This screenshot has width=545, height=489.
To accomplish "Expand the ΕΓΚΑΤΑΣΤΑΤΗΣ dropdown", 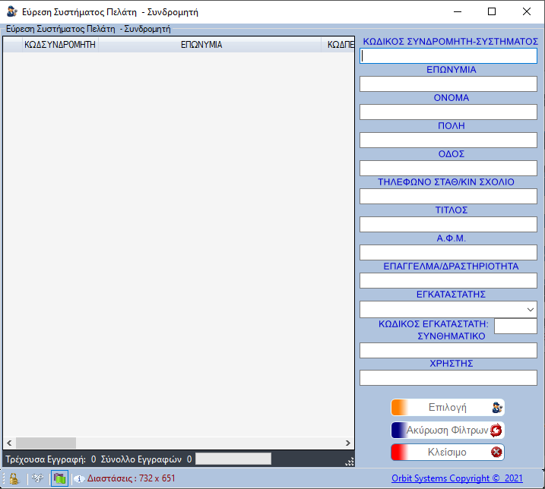I will click(530, 310).
